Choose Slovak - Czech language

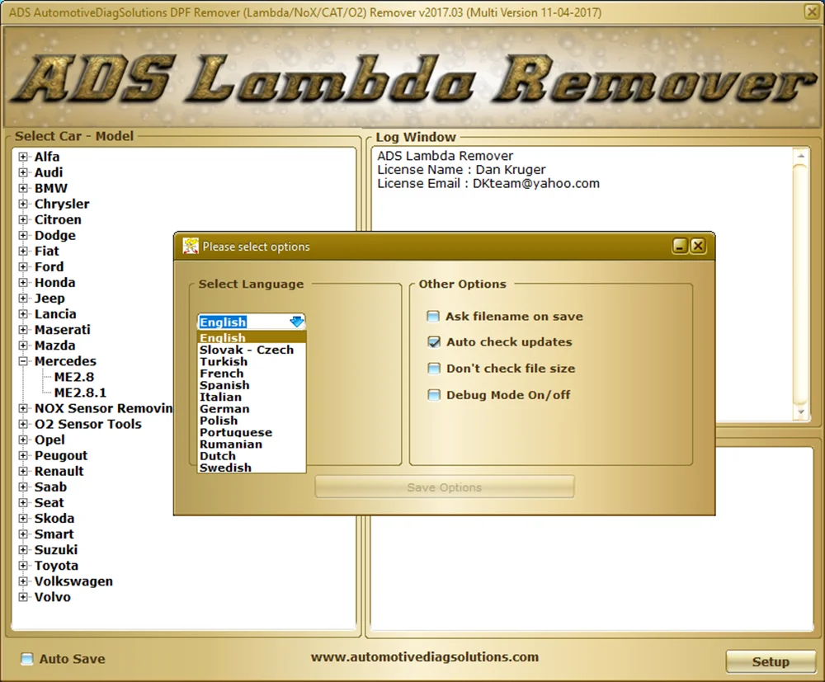252,350
